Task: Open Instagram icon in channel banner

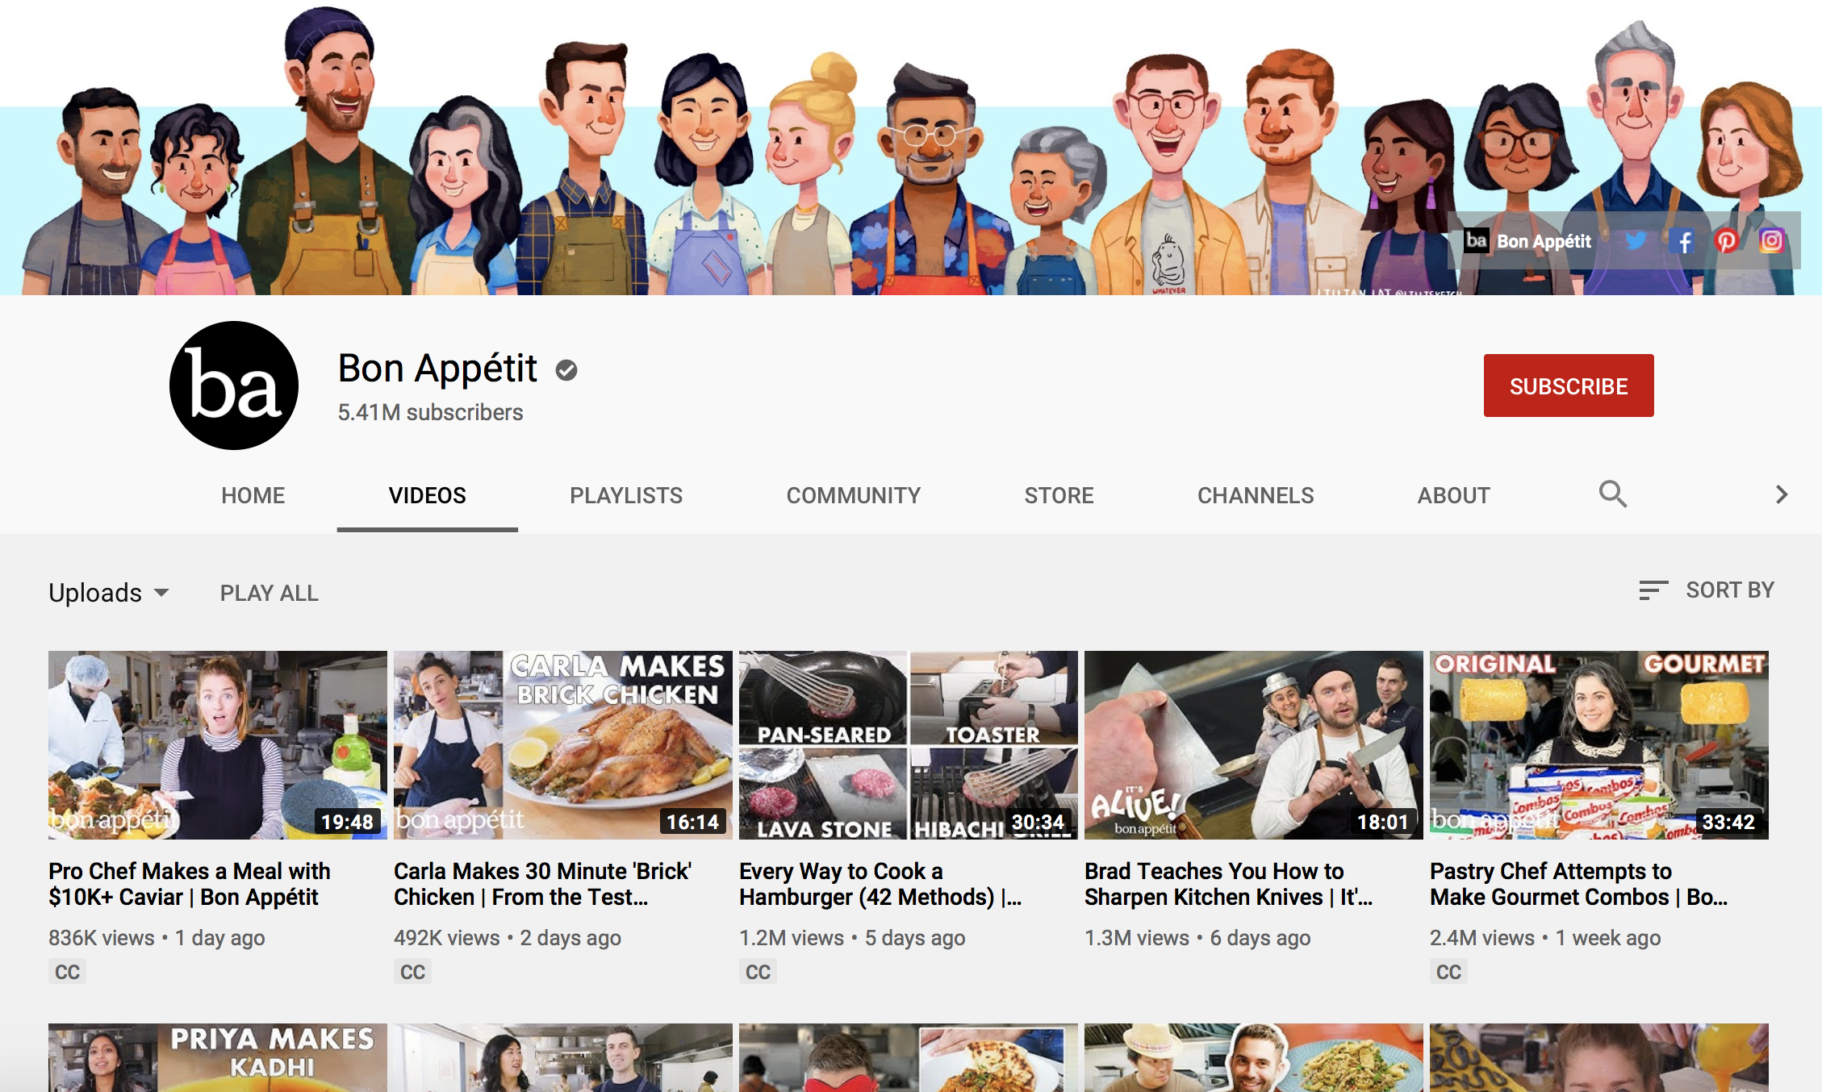Action: pos(1771,240)
